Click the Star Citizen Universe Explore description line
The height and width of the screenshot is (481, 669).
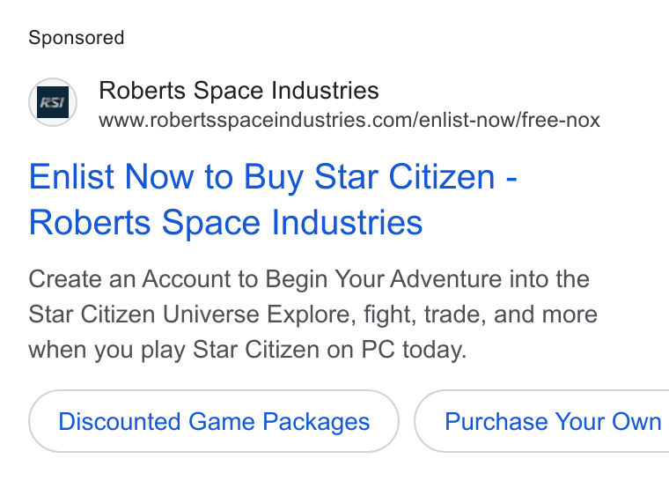pos(312,314)
